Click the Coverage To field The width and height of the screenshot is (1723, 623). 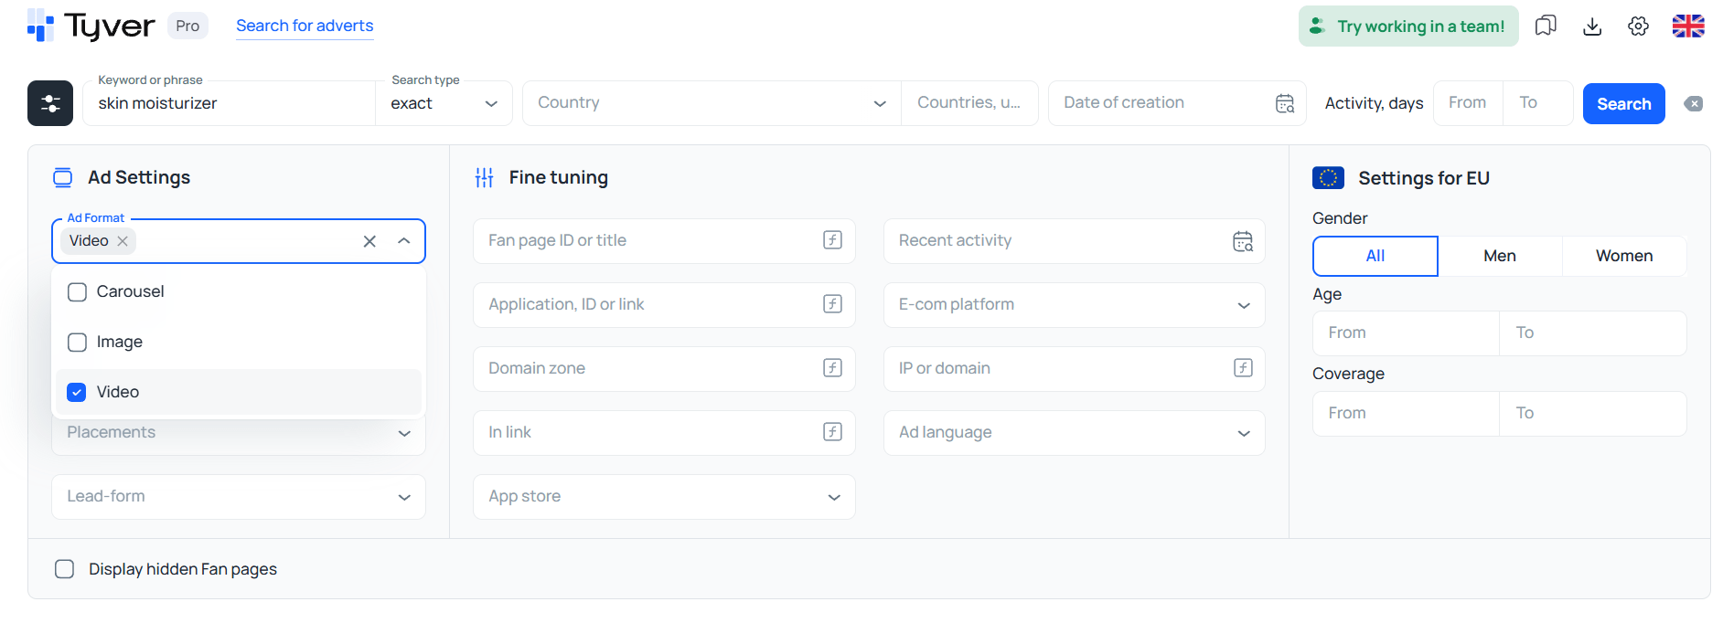[1593, 414]
